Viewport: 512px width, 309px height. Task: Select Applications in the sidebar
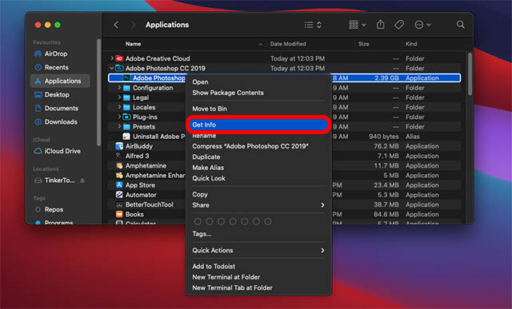(x=60, y=81)
